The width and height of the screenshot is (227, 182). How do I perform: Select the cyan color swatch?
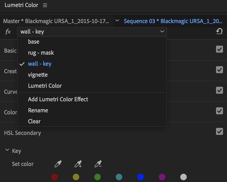119,177
